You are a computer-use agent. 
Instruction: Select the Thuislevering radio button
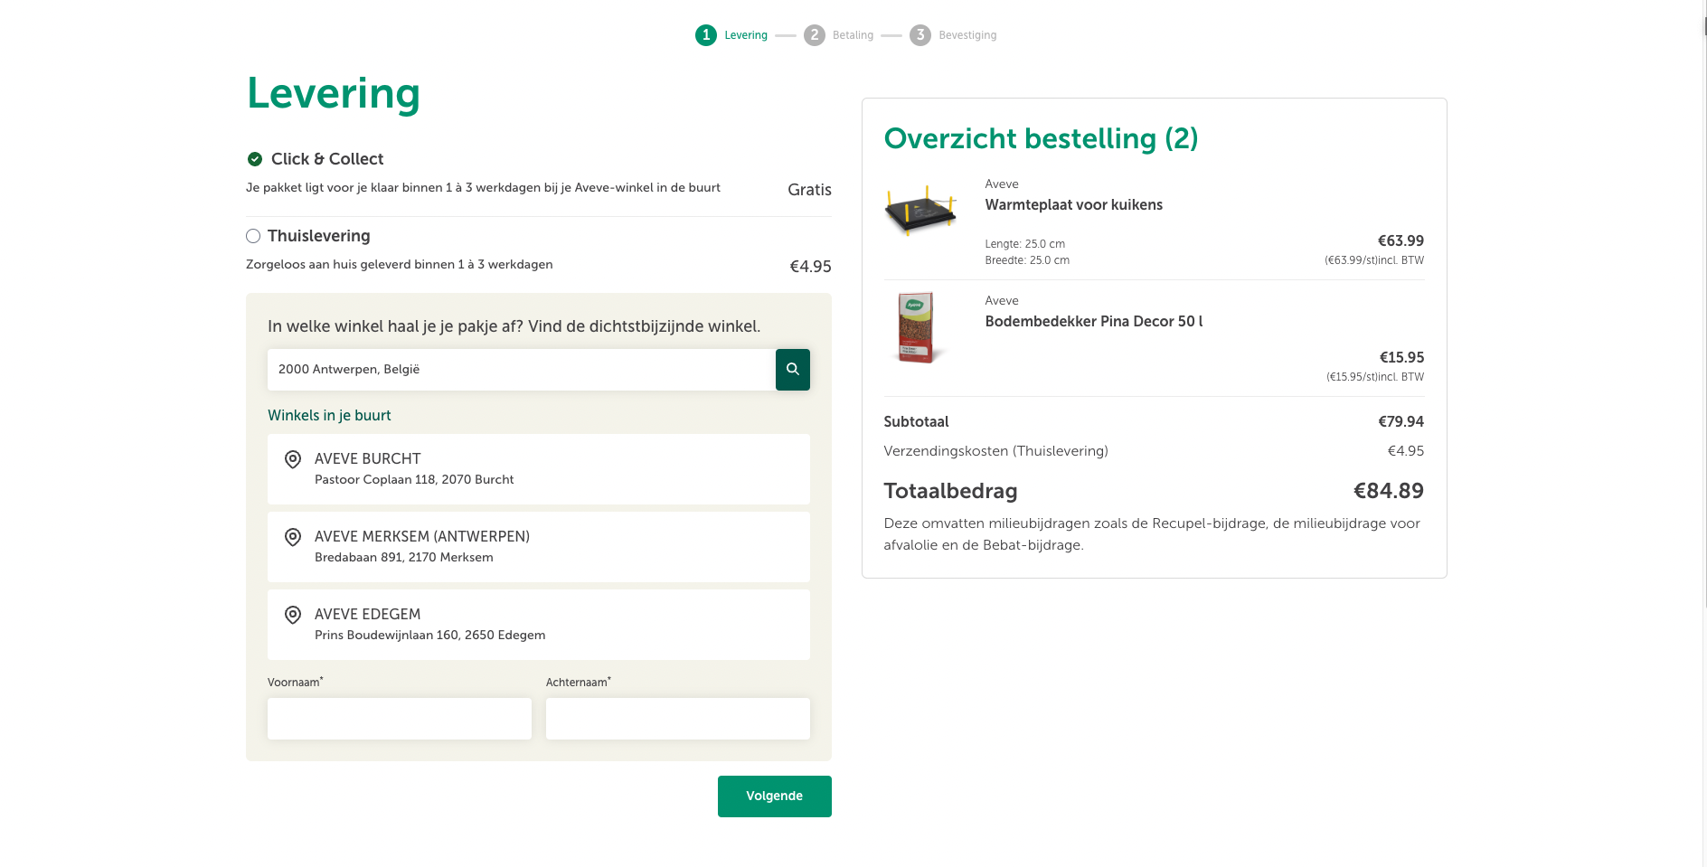[253, 236]
